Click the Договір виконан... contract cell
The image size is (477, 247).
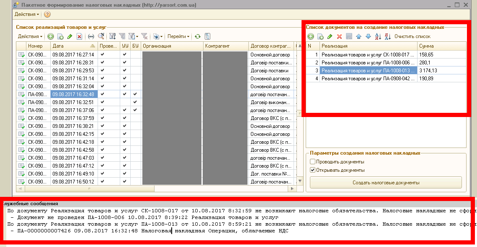click(x=271, y=102)
